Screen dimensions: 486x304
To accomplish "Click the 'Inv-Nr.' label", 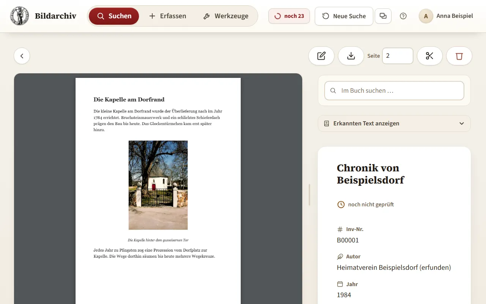I will [355, 229].
